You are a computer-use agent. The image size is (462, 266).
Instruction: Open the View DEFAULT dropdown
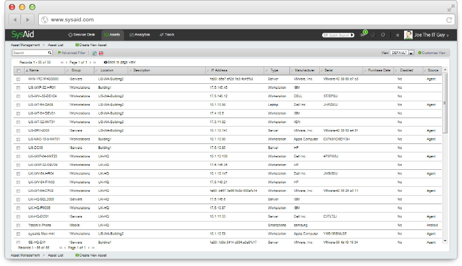pyautogui.click(x=402, y=53)
